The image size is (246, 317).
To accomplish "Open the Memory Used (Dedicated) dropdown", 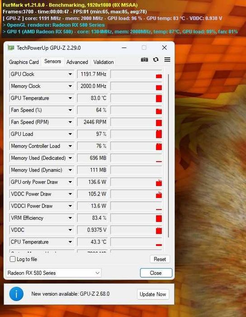I will point(70,158).
